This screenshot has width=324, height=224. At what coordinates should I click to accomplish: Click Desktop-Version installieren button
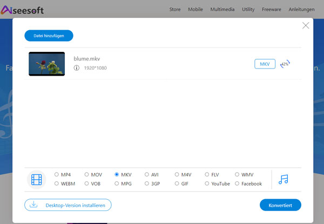(67, 205)
